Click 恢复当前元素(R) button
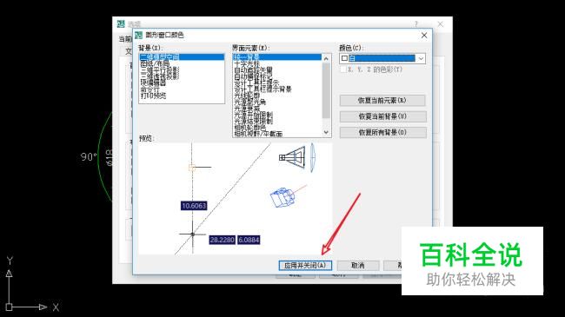565x317 pixels. pyautogui.click(x=382, y=101)
